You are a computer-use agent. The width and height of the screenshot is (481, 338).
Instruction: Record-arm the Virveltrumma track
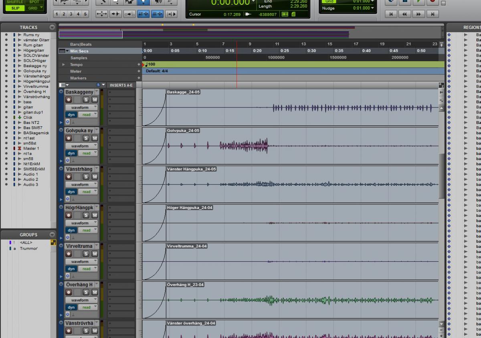pos(69,254)
